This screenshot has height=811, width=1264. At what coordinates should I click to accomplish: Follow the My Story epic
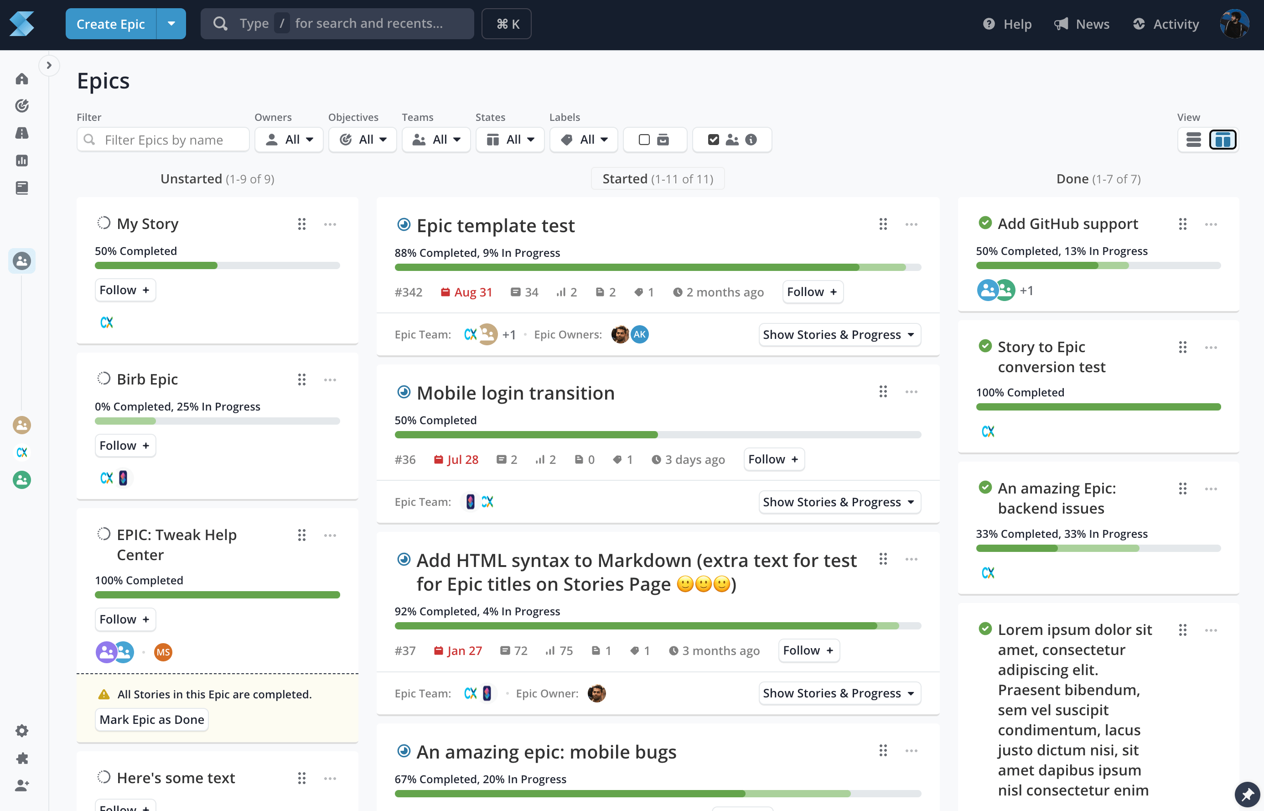125,290
